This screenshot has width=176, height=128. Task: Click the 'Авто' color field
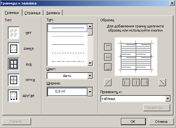click(67, 76)
